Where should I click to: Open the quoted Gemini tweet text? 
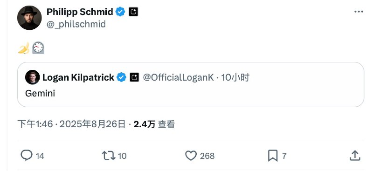click(x=40, y=93)
